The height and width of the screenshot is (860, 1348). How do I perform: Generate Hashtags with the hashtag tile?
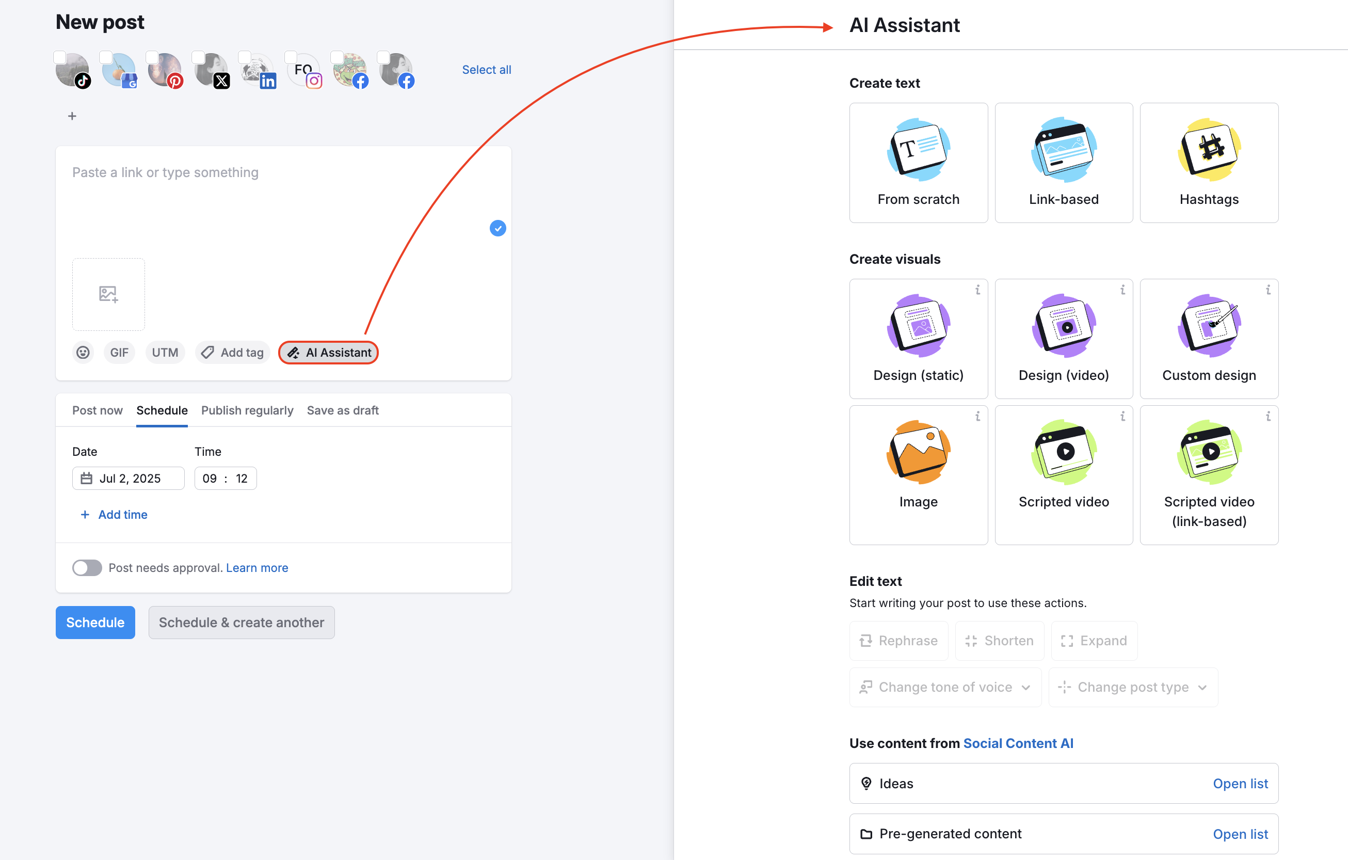click(x=1209, y=163)
